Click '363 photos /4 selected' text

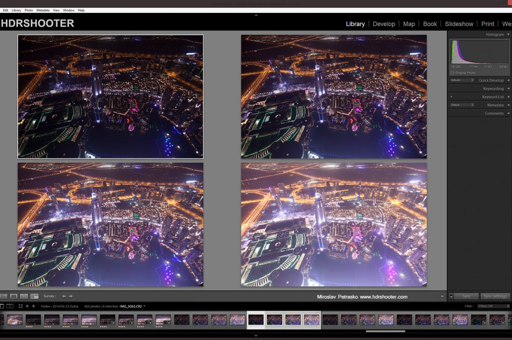pos(101,306)
